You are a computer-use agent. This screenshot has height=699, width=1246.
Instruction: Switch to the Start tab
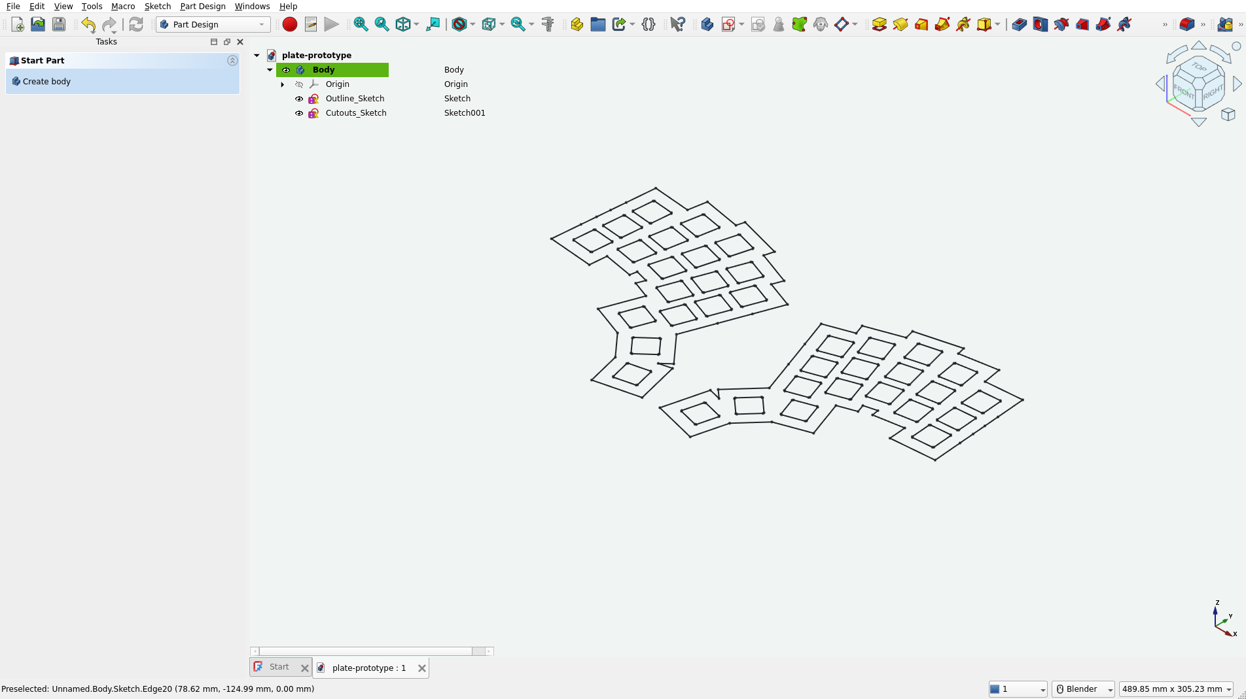click(279, 667)
